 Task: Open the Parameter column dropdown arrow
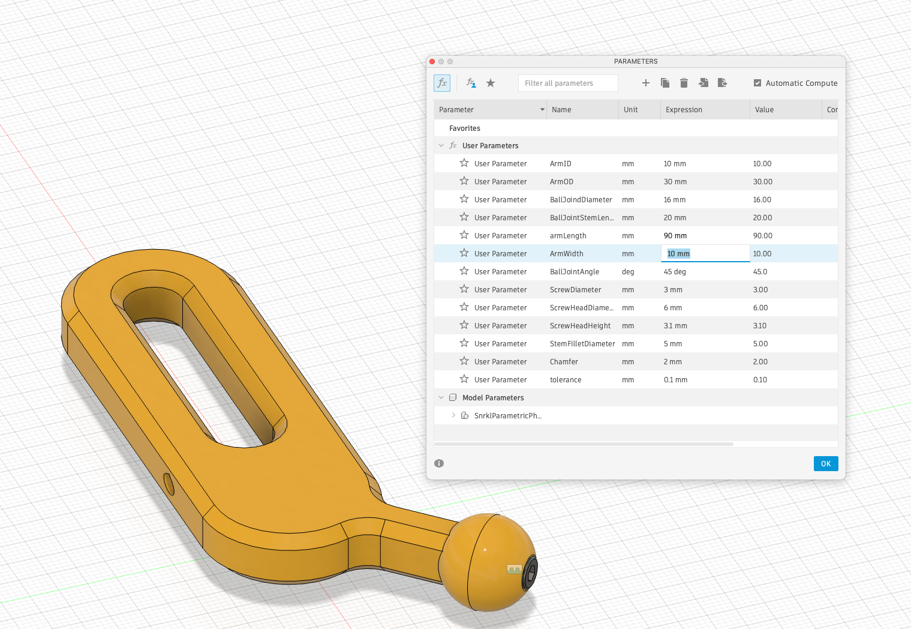coord(542,110)
